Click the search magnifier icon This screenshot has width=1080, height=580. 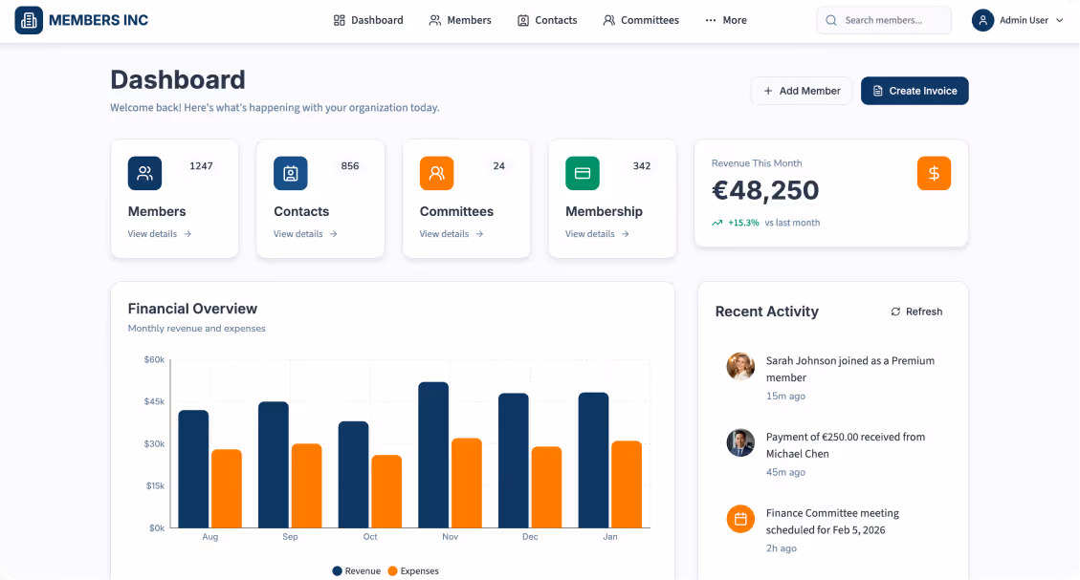tap(830, 19)
